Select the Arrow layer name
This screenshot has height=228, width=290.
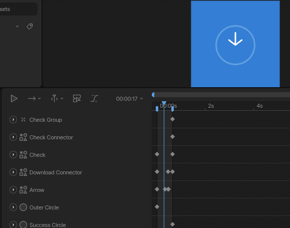pyautogui.click(x=37, y=190)
